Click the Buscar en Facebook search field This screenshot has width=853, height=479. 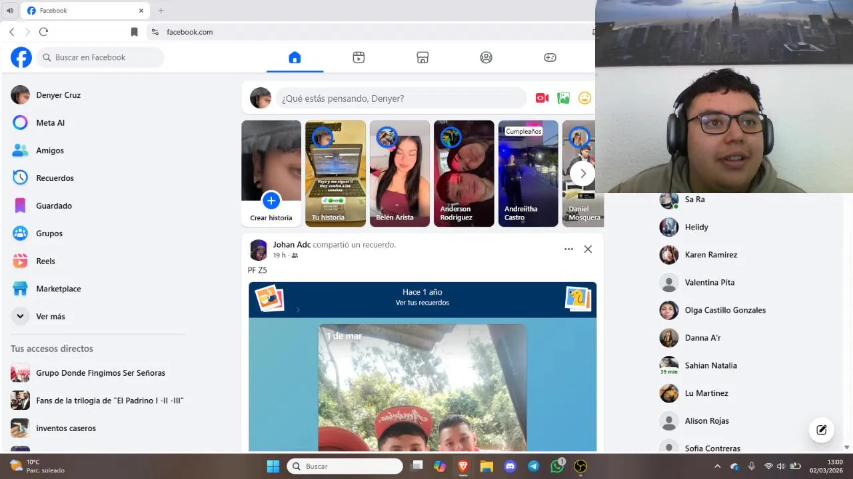click(101, 57)
